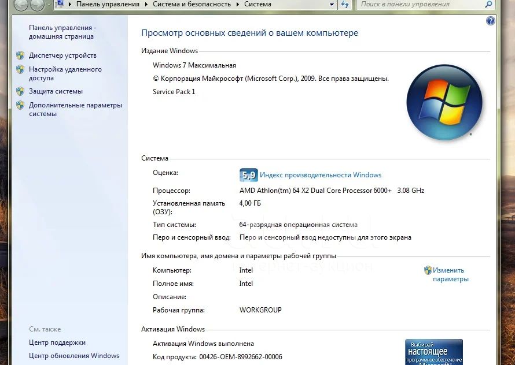The height and width of the screenshot is (365, 515).
Task: Expand the arrow after Система и безопасность breadcrumb
Action: (x=237, y=5)
